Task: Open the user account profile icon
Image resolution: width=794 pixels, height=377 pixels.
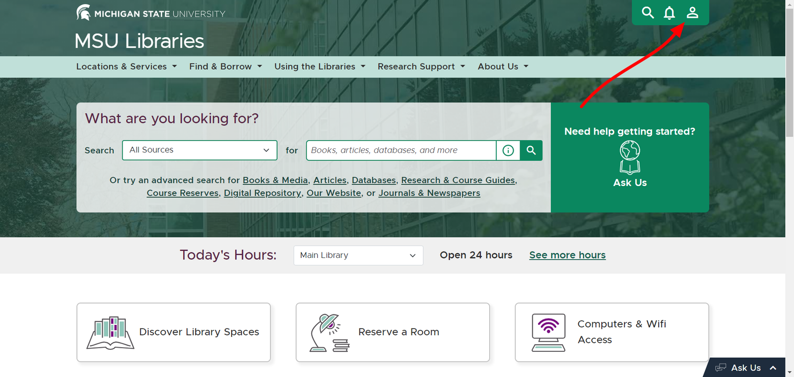Action: 692,12
